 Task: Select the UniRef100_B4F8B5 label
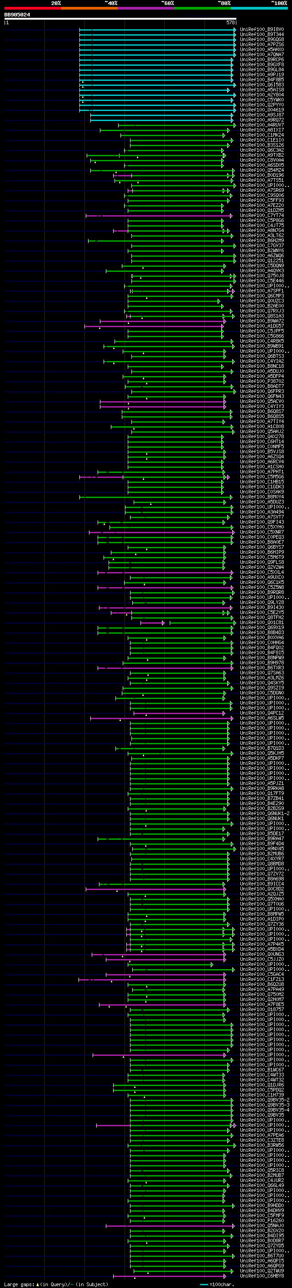coord(262,80)
